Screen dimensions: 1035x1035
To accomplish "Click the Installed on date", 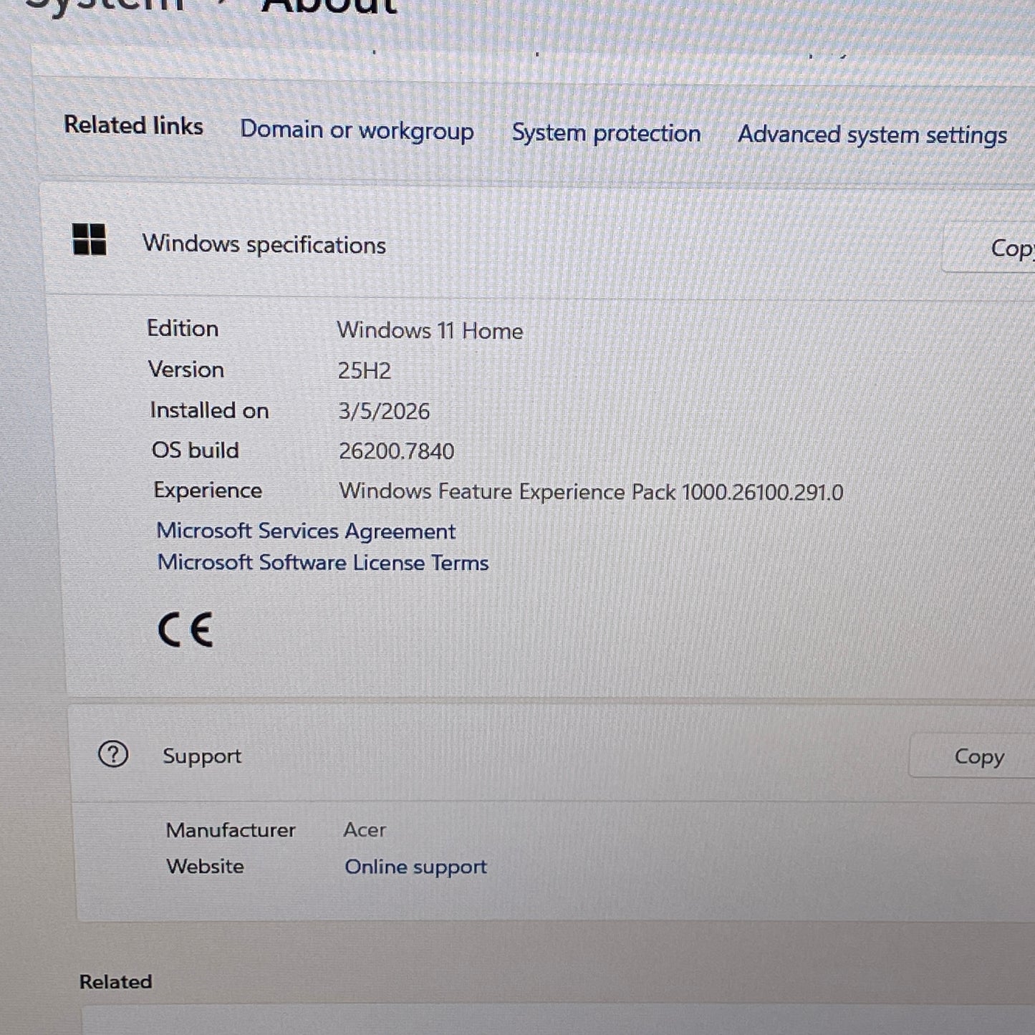I will pyautogui.click(x=385, y=411).
